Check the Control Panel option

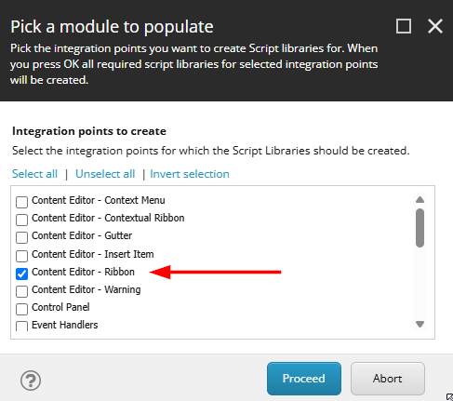(21, 309)
